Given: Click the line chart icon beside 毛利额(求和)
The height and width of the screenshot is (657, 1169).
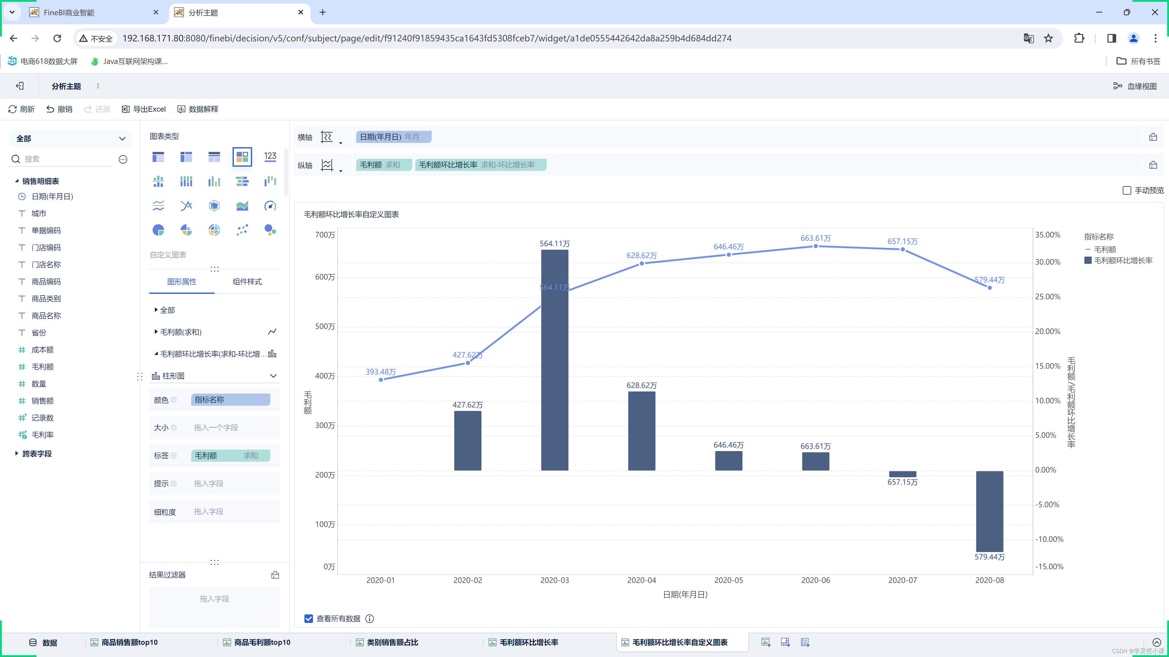Looking at the screenshot, I should 272,332.
